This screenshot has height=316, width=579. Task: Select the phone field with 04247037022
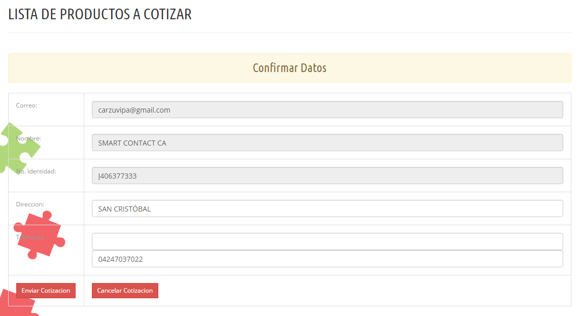click(327, 259)
